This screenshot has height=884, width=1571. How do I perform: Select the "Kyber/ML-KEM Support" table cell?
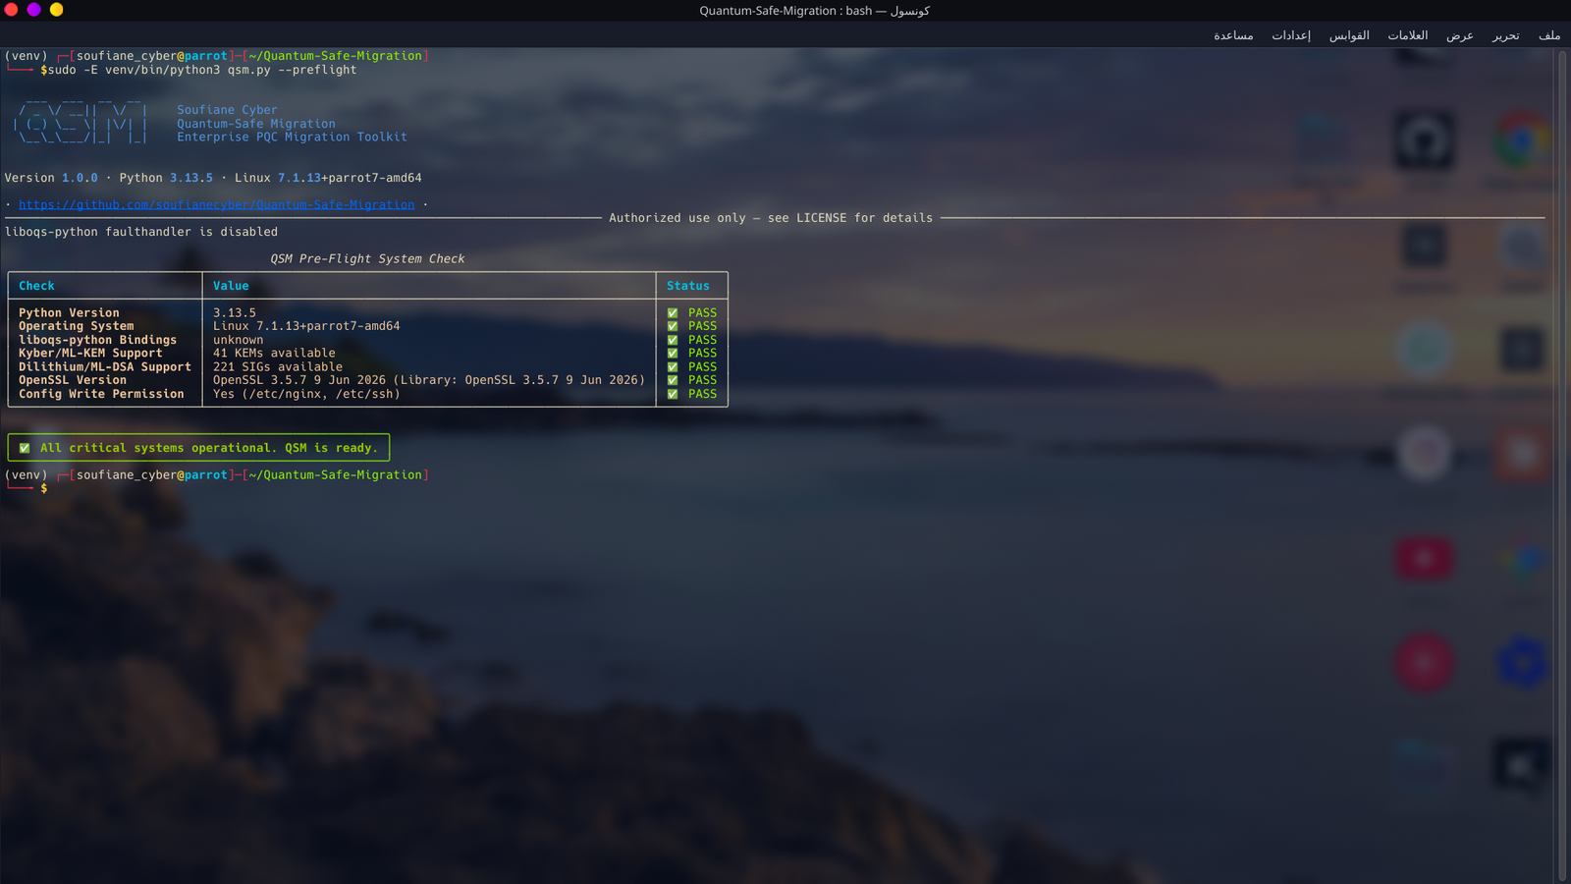click(x=90, y=354)
